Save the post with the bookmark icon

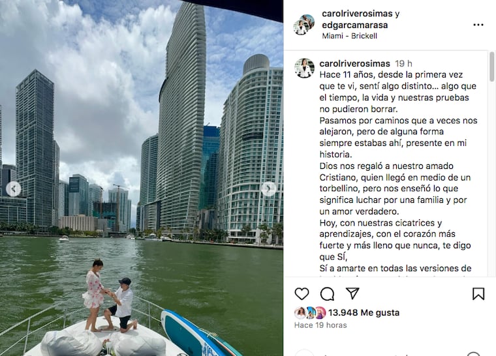(x=478, y=293)
